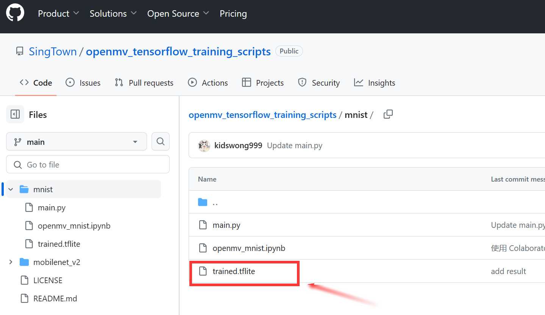Select the mobilenet_v2 folder tree item

[57, 262]
